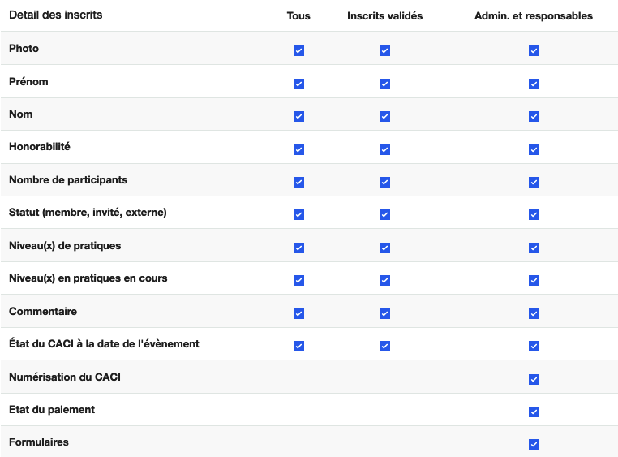Toggle Commentaire checkbox for Admin. et responsables
Screen dimensions: 618x457
point(534,313)
